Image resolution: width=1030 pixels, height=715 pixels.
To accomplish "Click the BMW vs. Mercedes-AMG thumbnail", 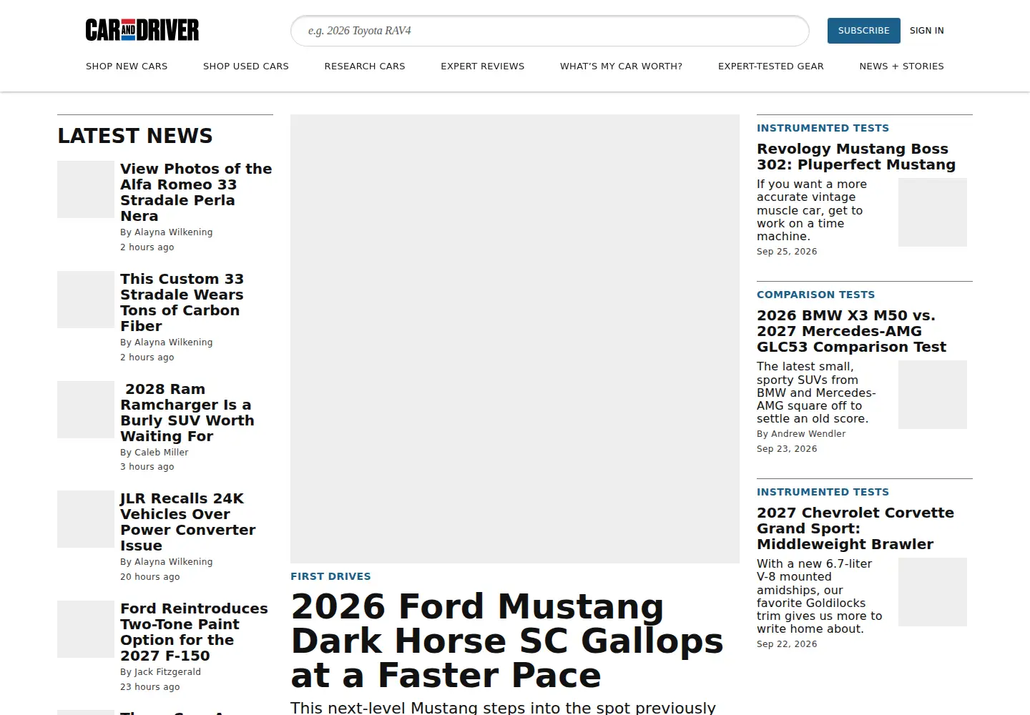I will [x=933, y=395].
